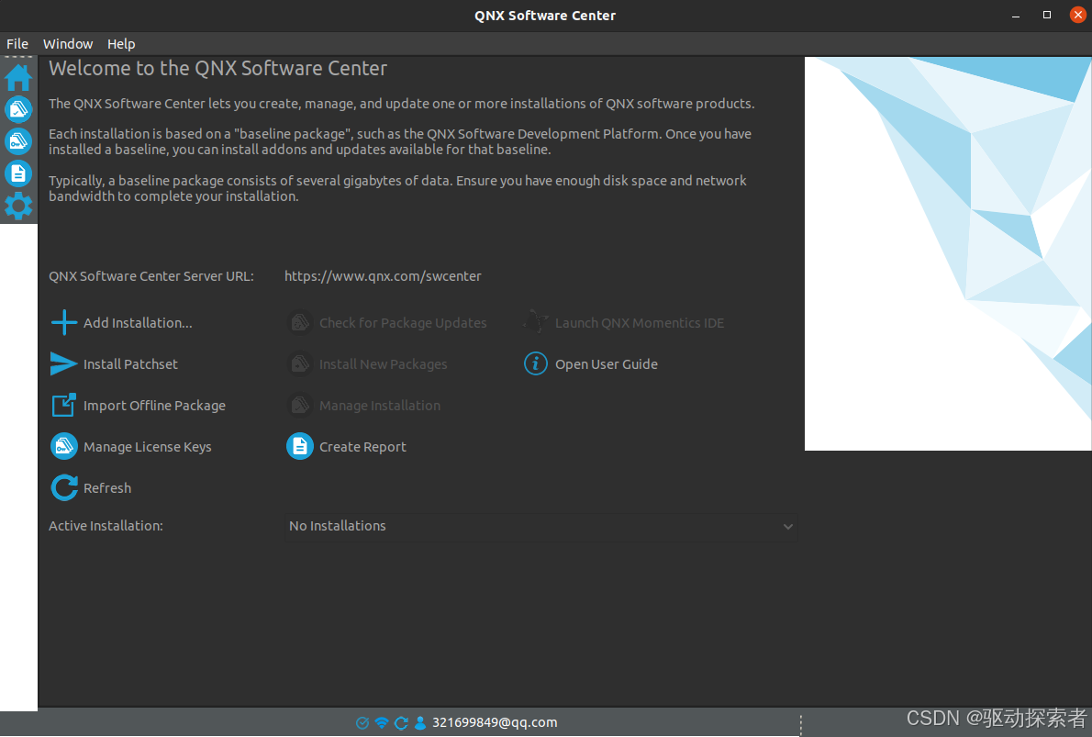Click the Install Patchset link

[130, 363]
